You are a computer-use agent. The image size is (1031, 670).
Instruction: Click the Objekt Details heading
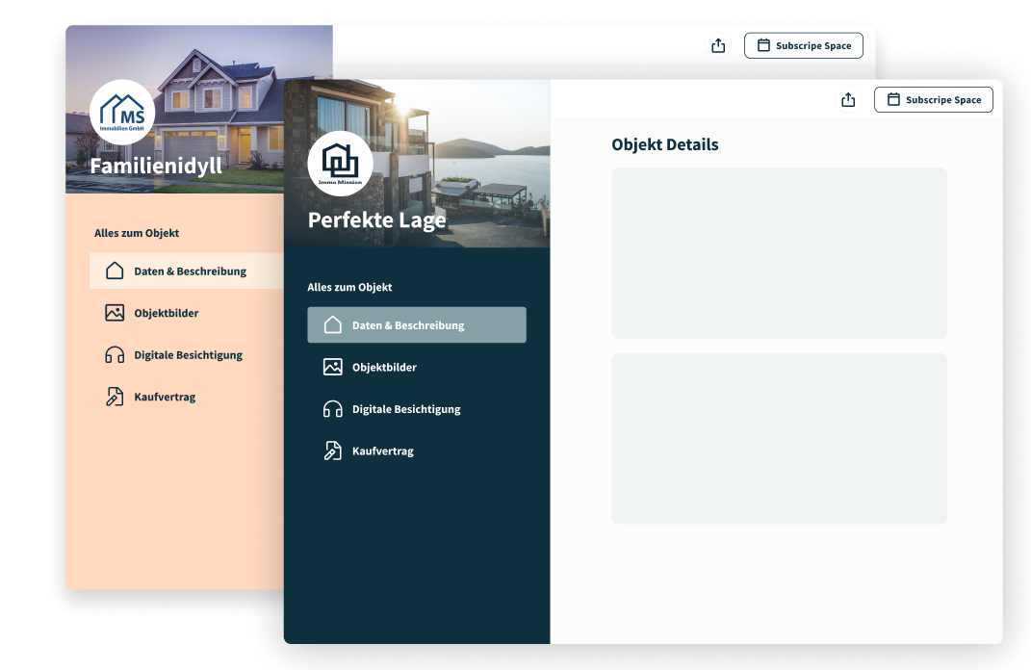664,144
